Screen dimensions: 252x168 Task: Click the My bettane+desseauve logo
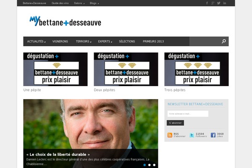(65, 21)
